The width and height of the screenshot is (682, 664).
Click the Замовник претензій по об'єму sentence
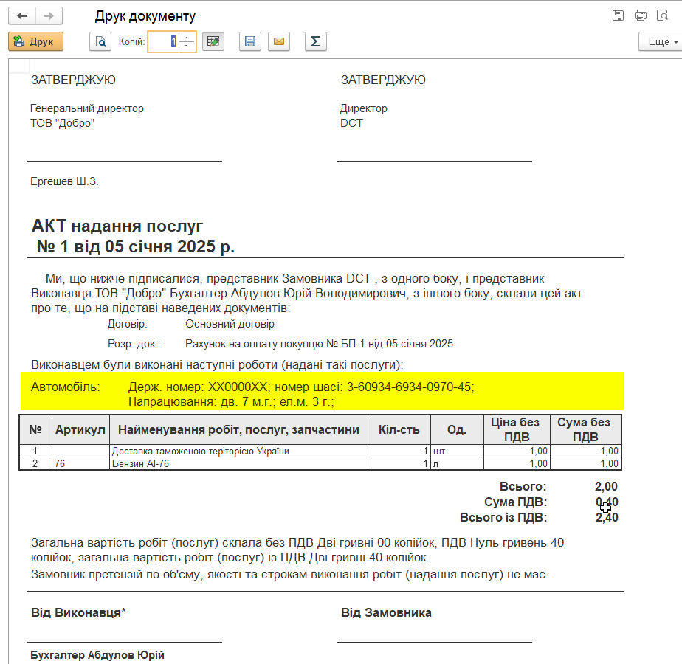pyautogui.click(x=289, y=575)
